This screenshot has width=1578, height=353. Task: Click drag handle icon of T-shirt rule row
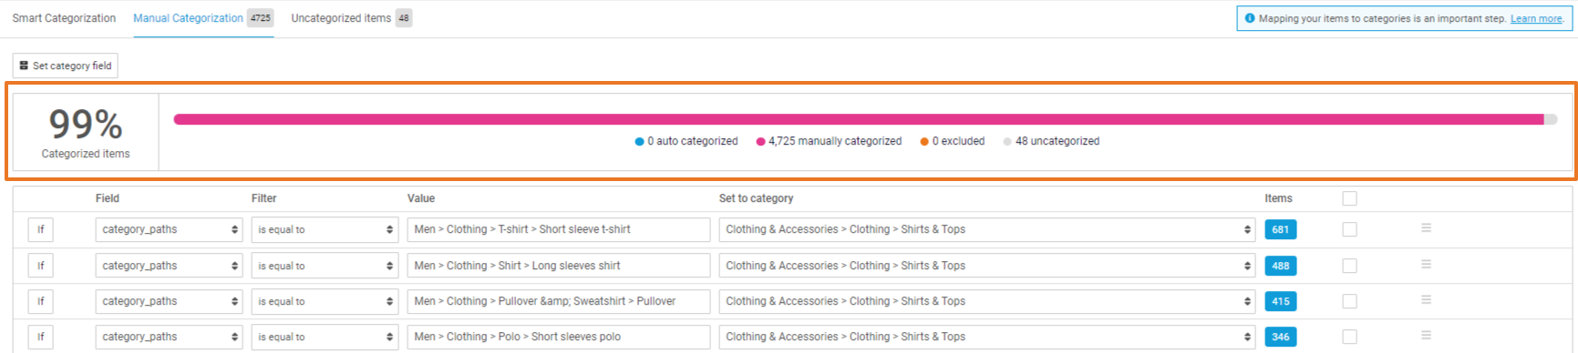pos(1426,228)
